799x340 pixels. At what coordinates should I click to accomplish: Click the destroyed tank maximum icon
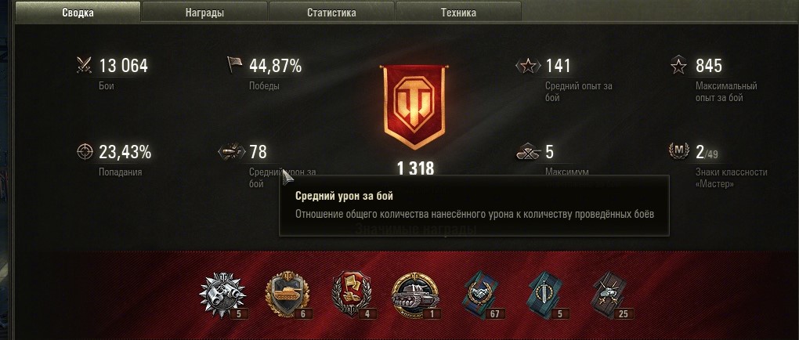click(x=529, y=152)
